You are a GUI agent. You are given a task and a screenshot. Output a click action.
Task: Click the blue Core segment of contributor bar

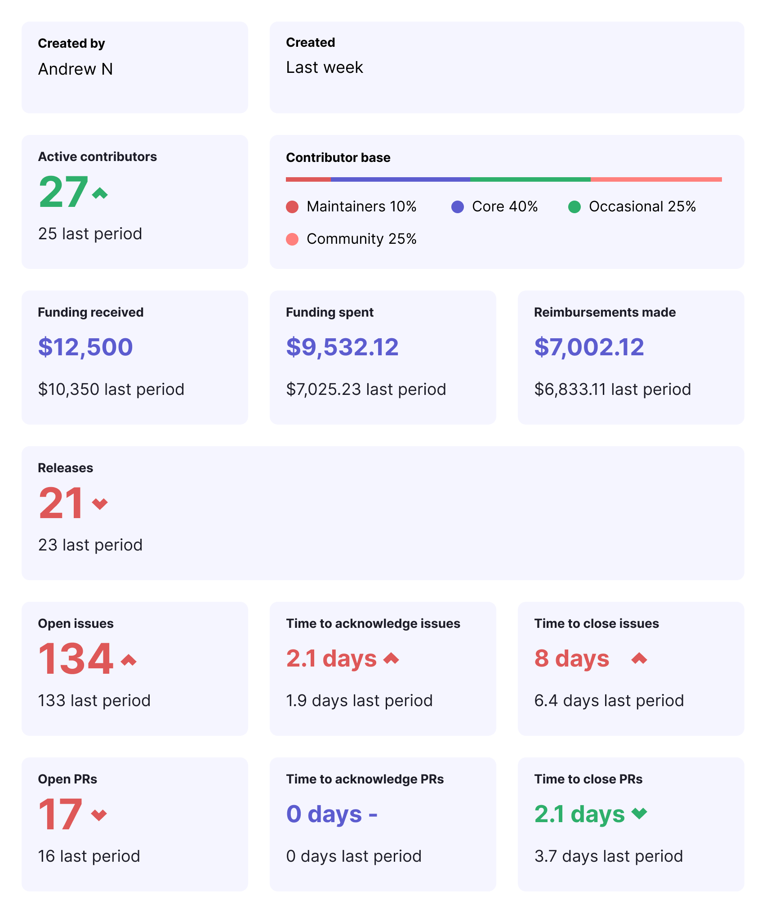400,179
